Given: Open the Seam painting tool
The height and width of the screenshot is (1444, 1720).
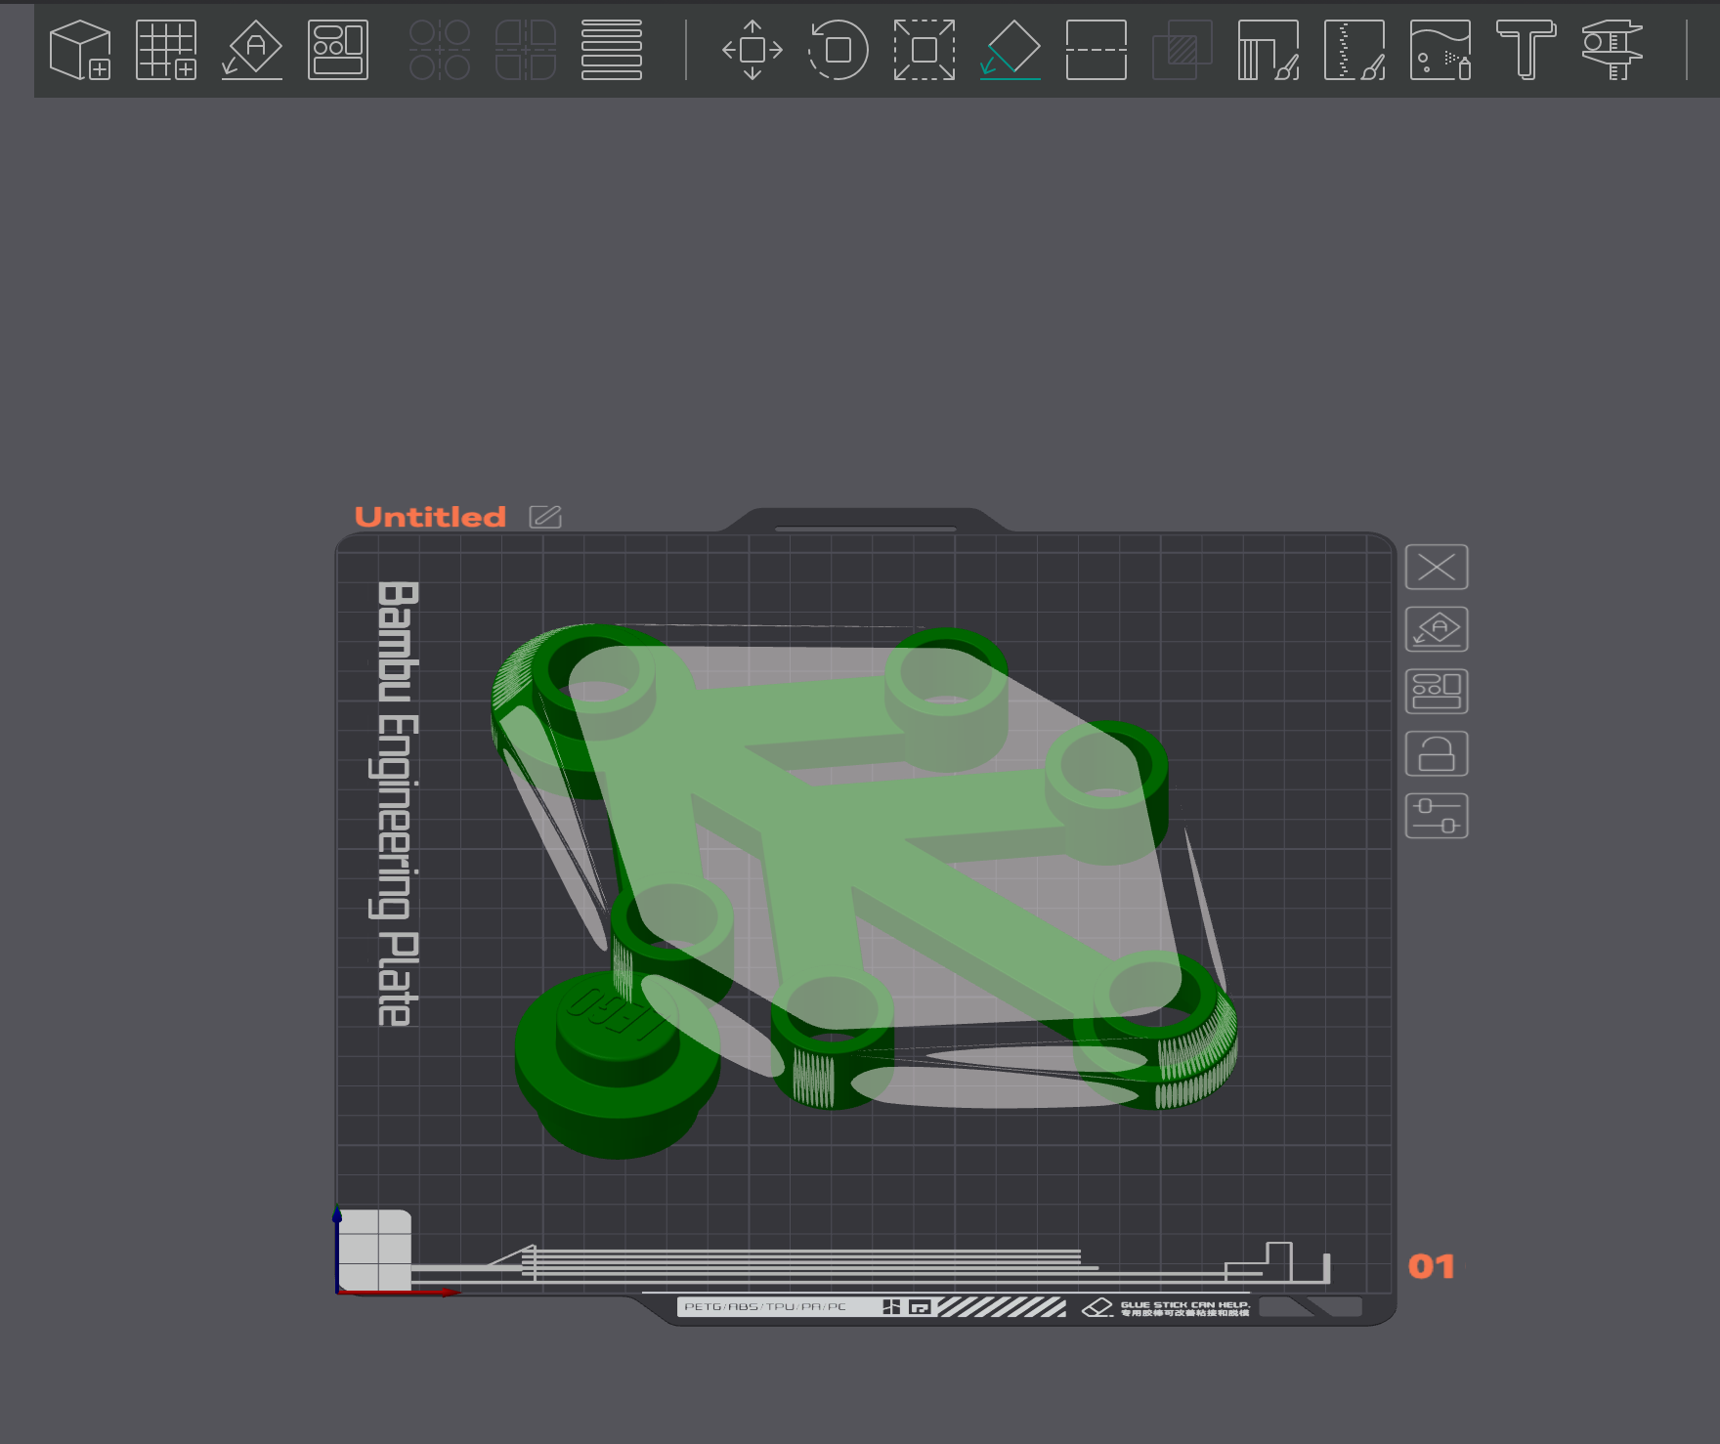Looking at the screenshot, I should (1354, 50).
